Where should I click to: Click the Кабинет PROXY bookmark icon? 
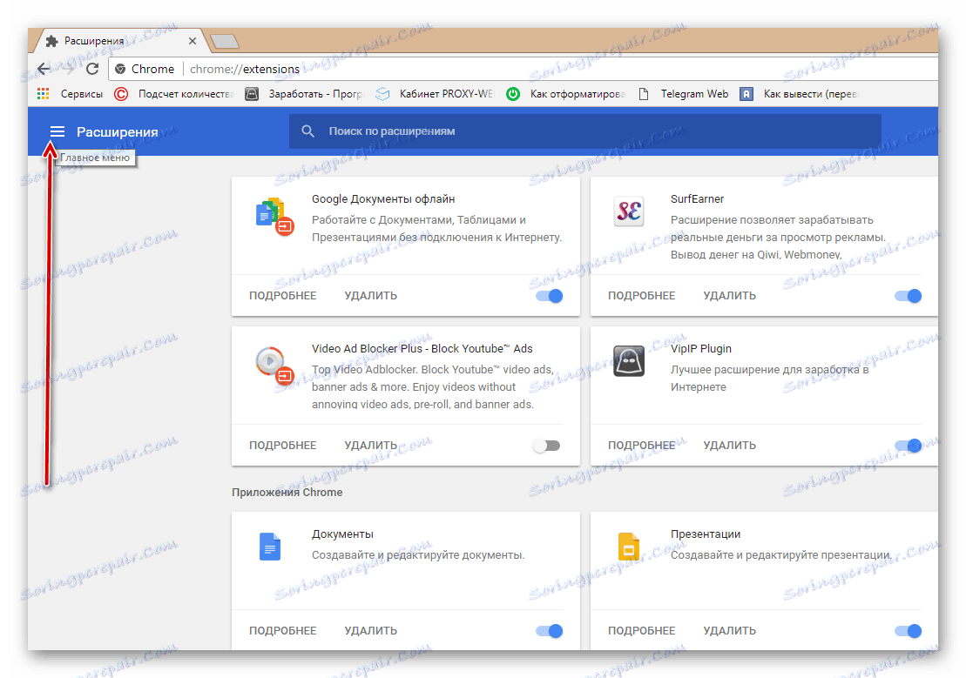pyautogui.click(x=382, y=94)
